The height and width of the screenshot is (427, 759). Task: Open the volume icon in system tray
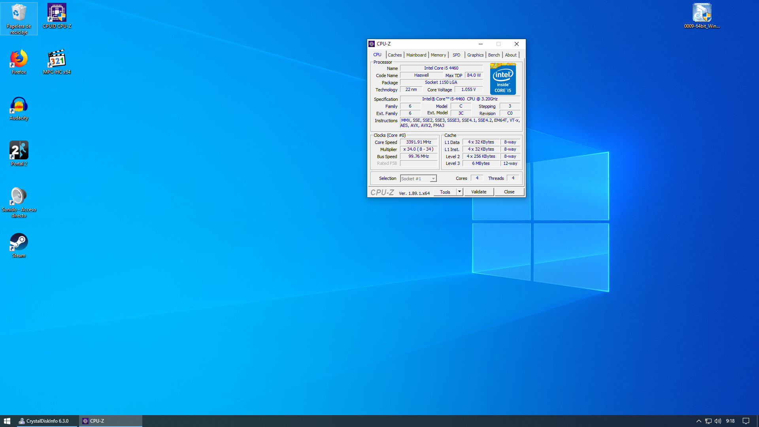pyautogui.click(x=718, y=421)
